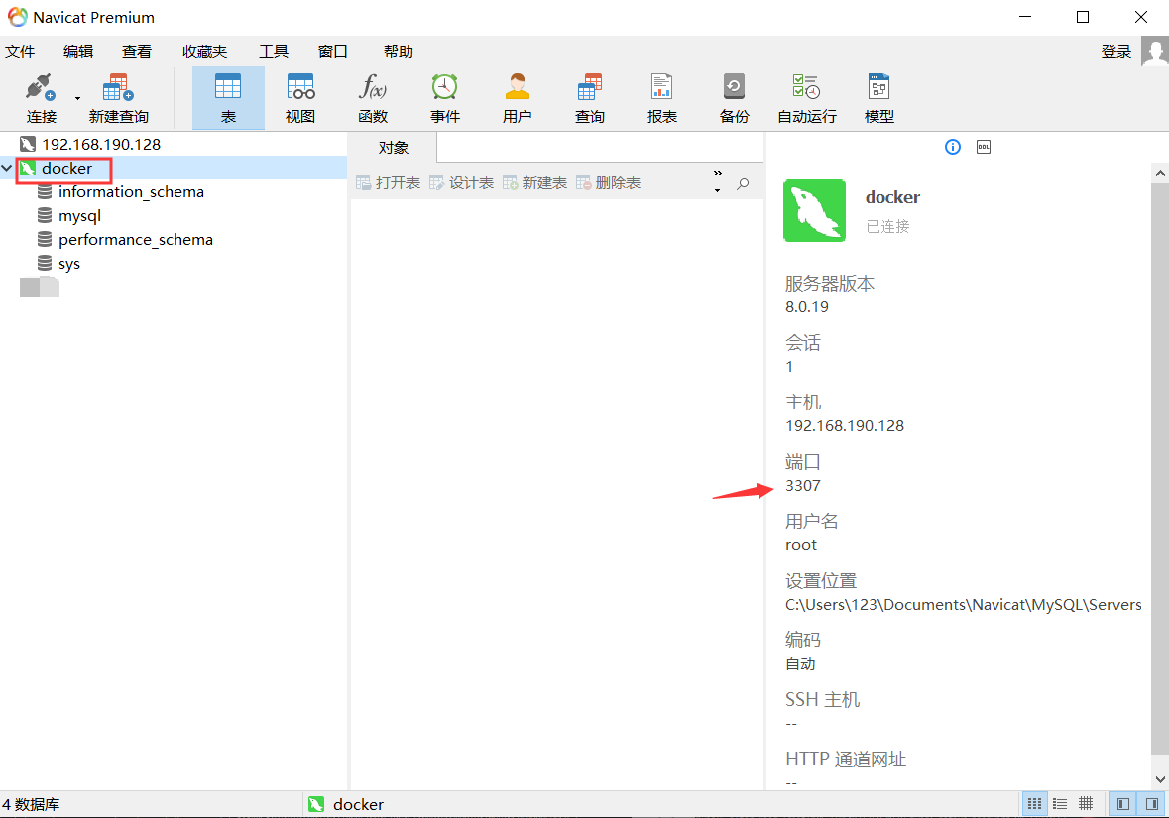1169x818 pixels.
Task: Expand the object toolbar overflow chevron
Action: [717, 174]
